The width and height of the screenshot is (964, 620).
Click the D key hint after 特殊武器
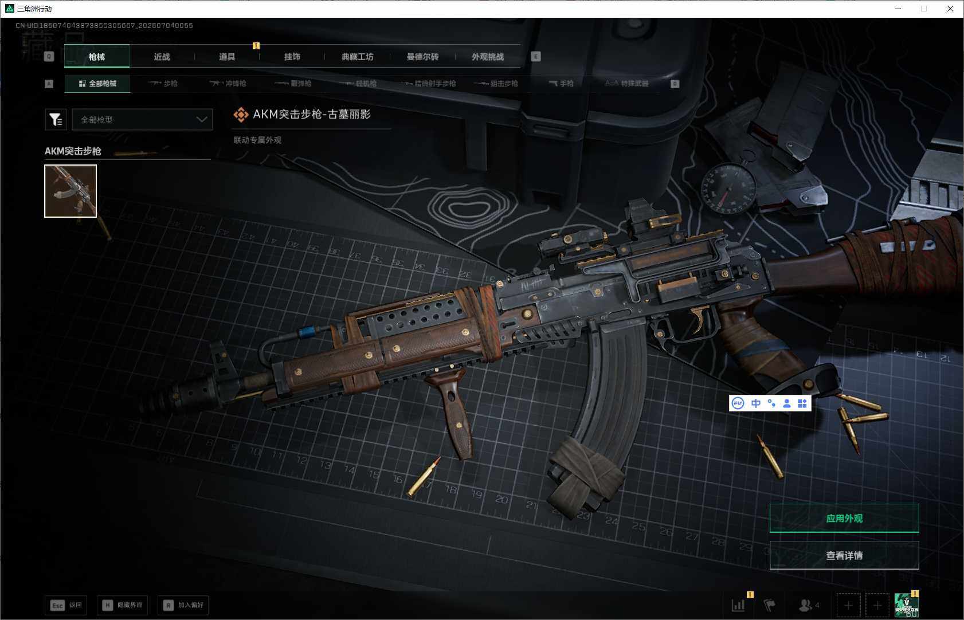(x=675, y=84)
